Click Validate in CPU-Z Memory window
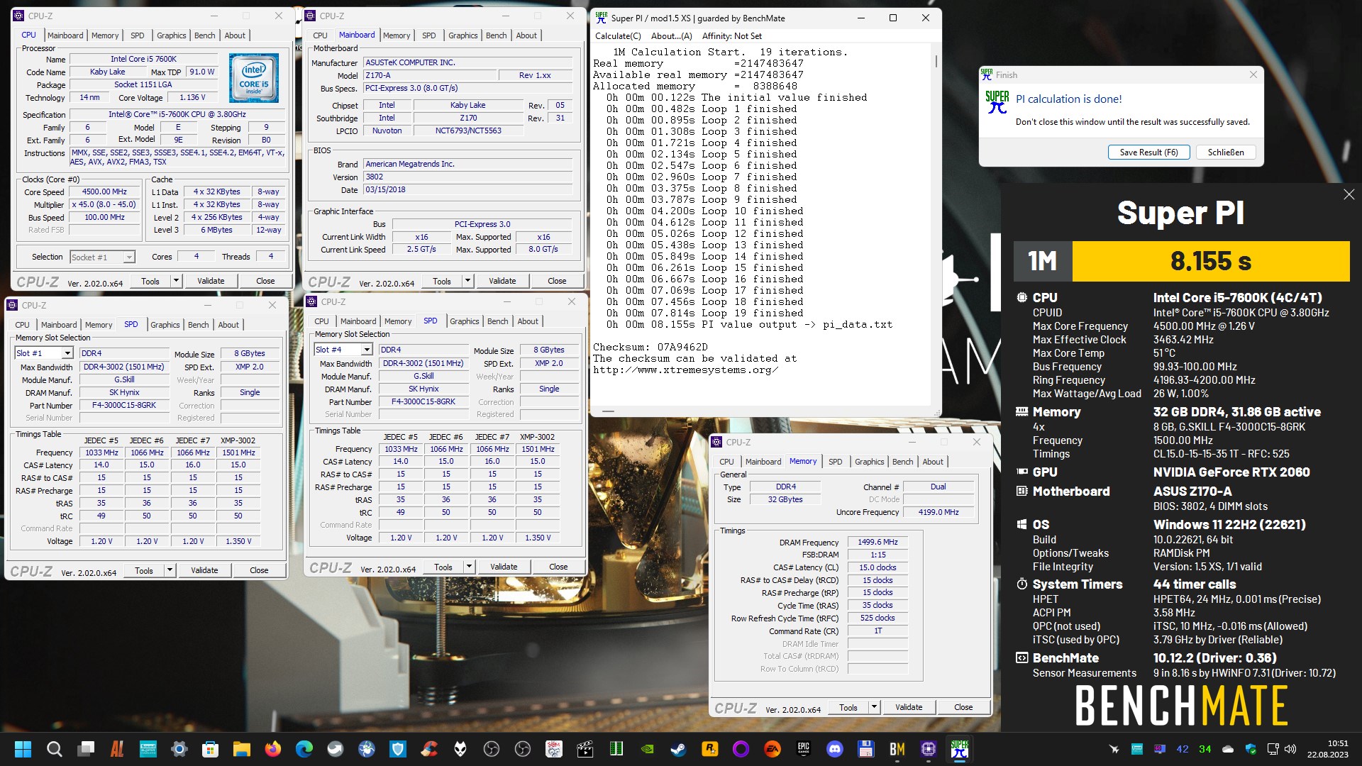Viewport: 1362px width, 766px height. 909,707
